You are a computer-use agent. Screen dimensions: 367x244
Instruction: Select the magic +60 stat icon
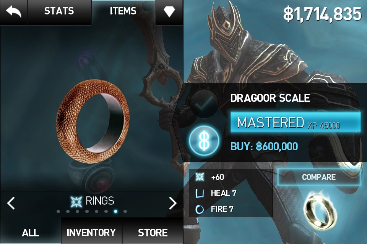[200, 177]
